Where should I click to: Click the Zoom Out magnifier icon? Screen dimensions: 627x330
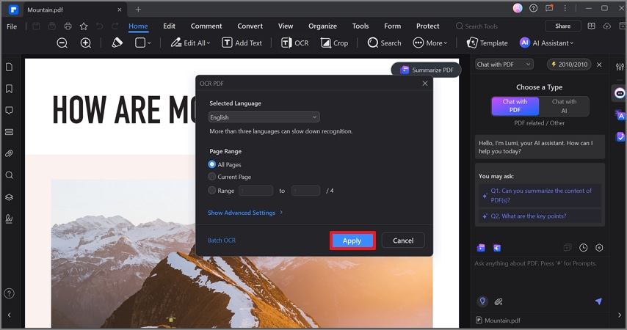pos(62,43)
